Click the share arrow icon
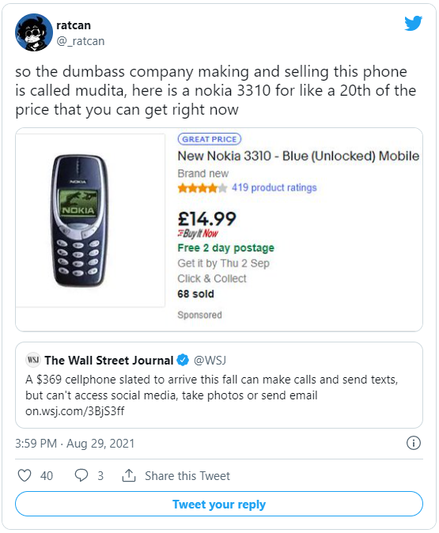Screen dimensions: 439x533 (129, 475)
